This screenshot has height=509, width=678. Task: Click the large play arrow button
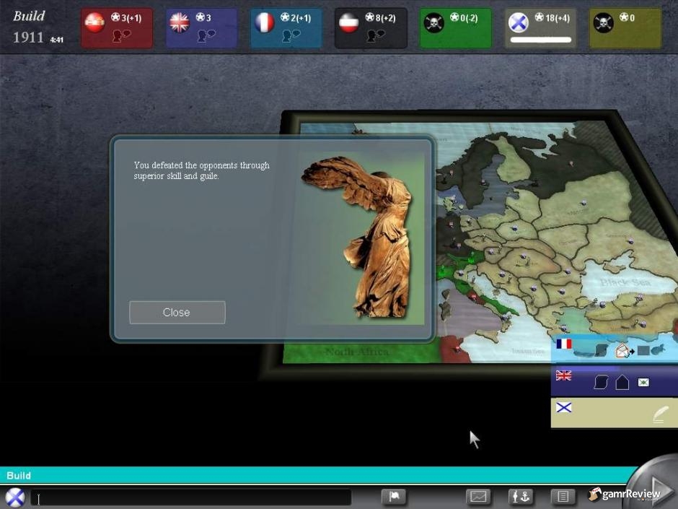coord(659,487)
